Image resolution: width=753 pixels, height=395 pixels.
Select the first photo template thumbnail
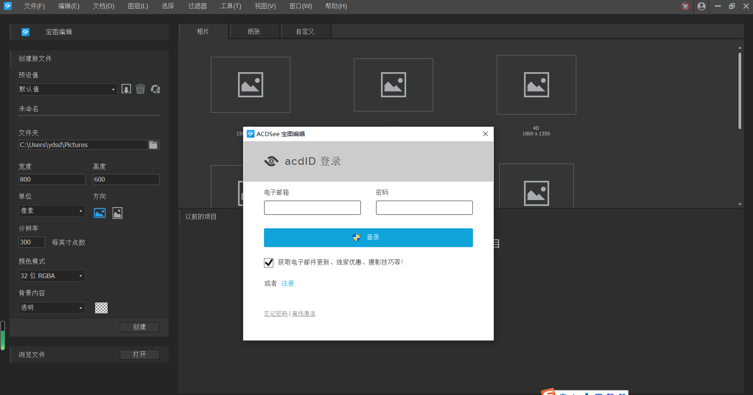(x=251, y=85)
